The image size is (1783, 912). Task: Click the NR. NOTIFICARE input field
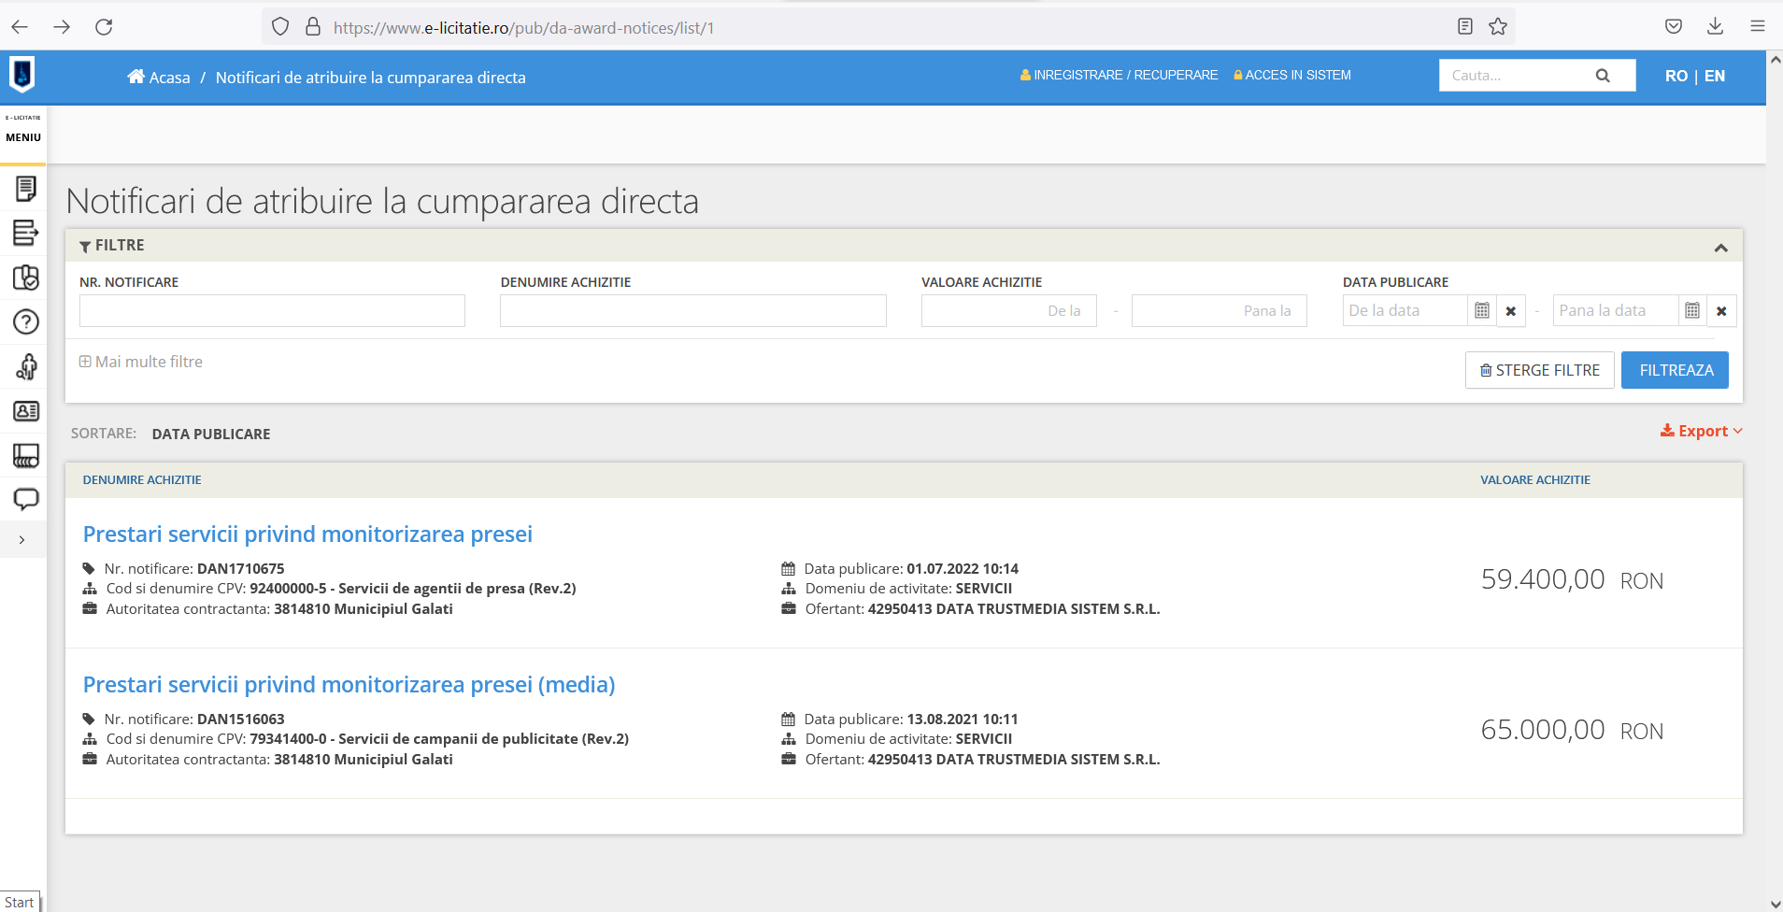(272, 311)
